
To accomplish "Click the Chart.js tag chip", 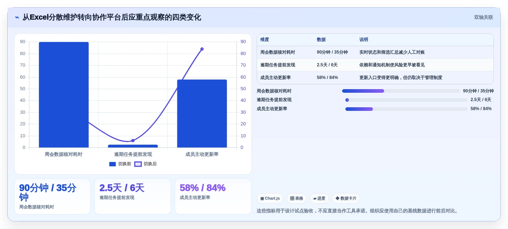I will 270,199.
